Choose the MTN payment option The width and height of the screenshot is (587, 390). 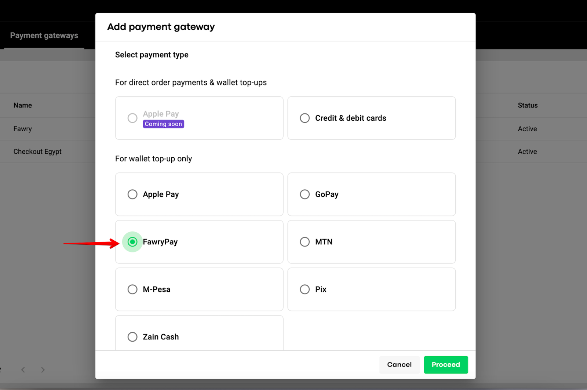click(x=305, y=242)
